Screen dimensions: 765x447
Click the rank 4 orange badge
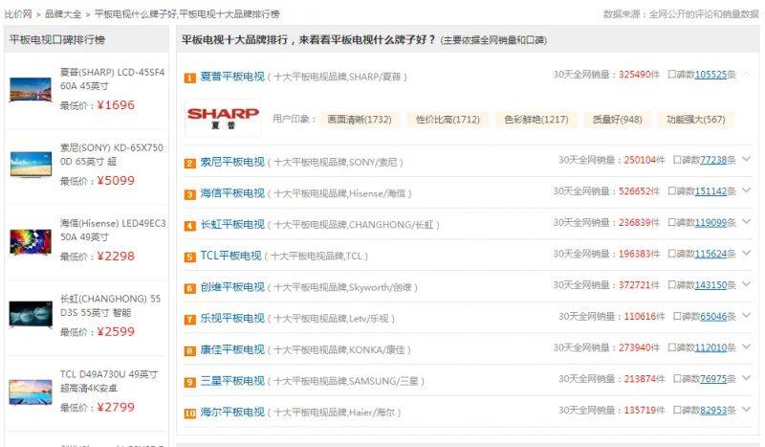pyautogui.click(x=189, y=226)
